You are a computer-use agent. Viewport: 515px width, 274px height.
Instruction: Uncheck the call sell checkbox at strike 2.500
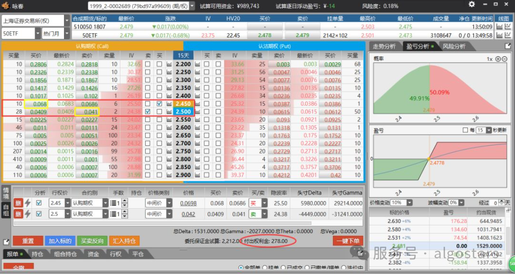coord(148,111)
